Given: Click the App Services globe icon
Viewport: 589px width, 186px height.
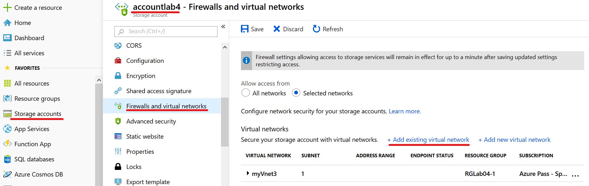Looking at the screenshot, I should pyautogui.click(x=7, y=129).
